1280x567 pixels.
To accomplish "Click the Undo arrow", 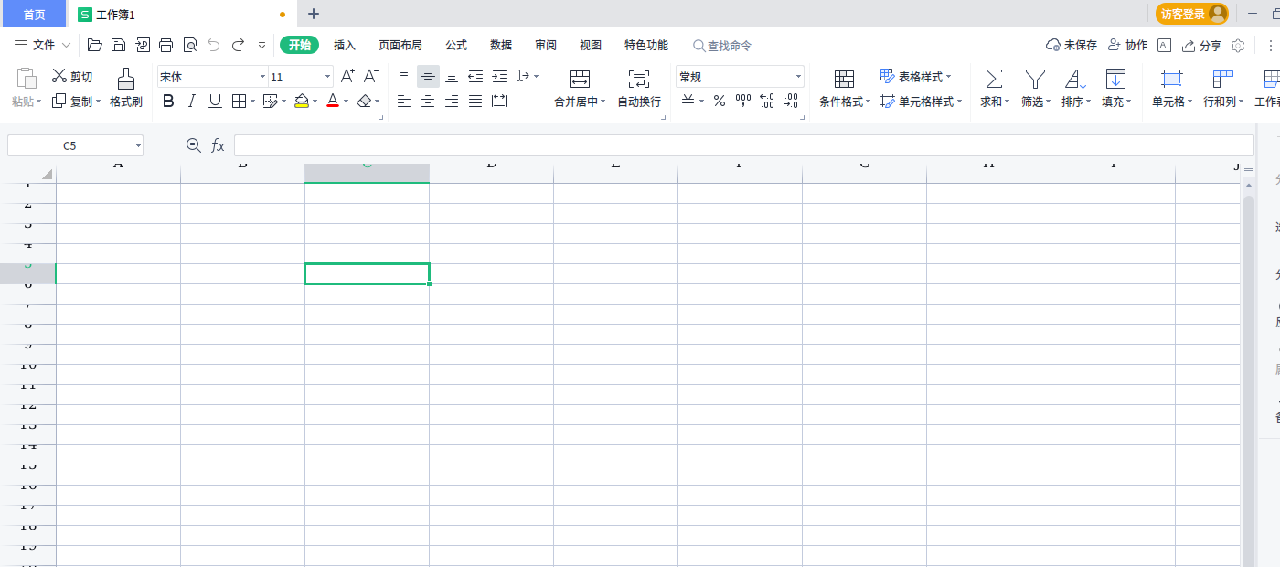I will point(214,45).
